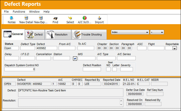Click the defect description text box

click(71, 93)
